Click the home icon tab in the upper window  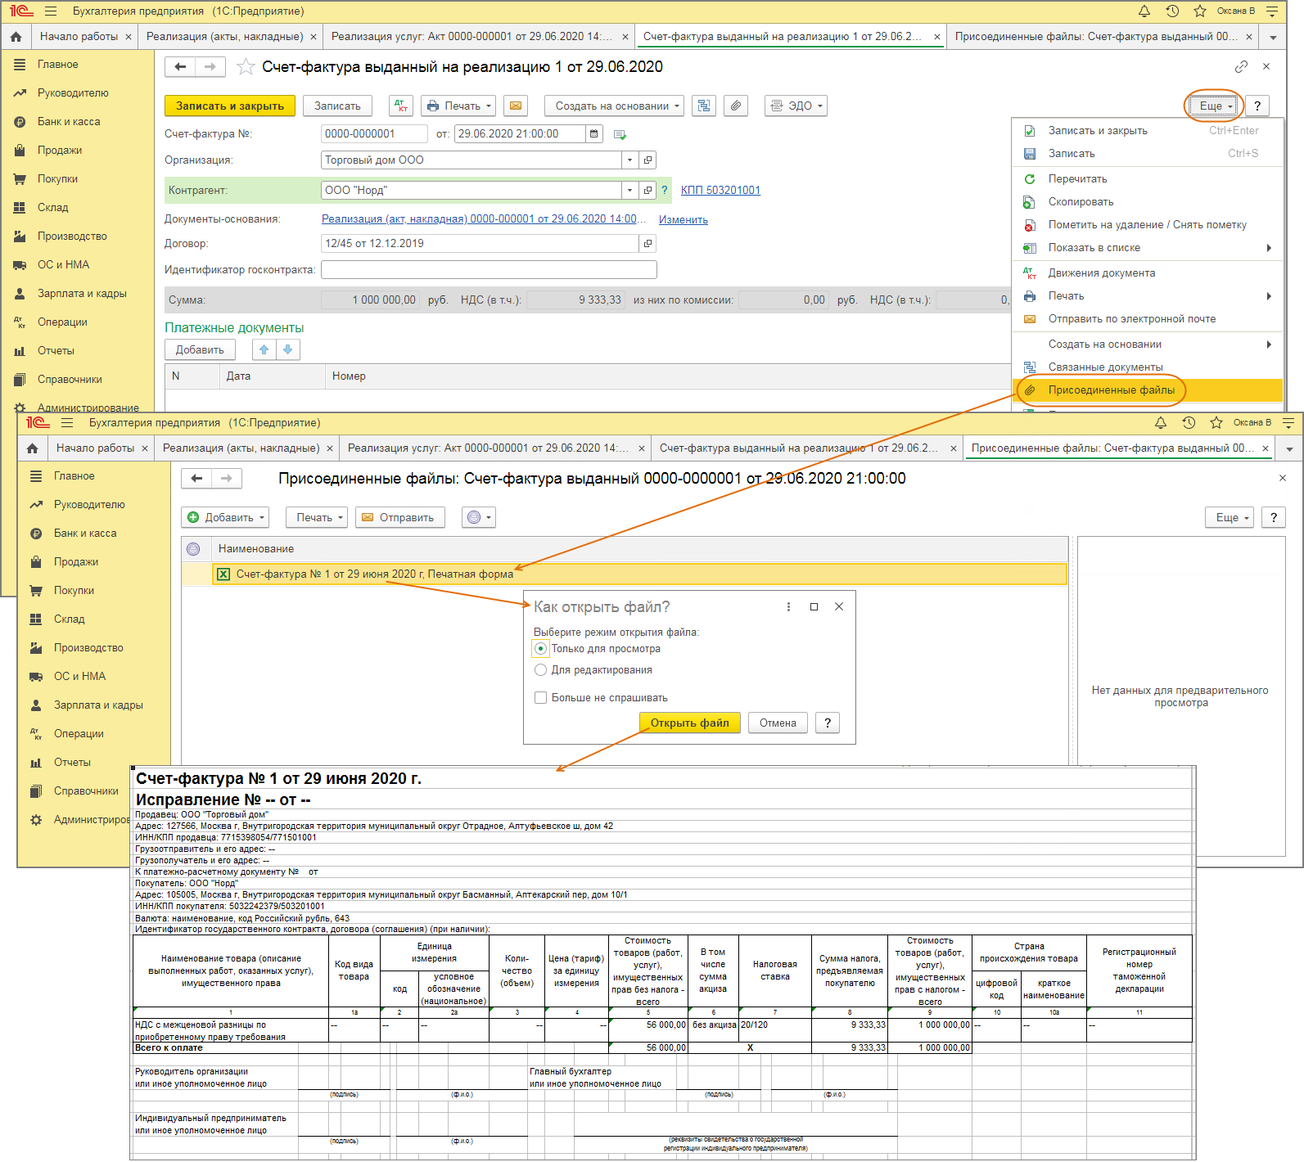tap(16, 37)
